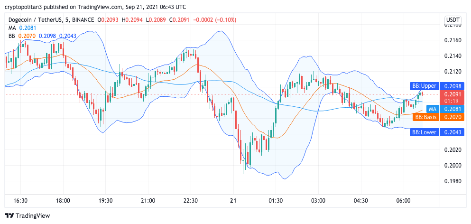The height and width of the screenshot is (224, 471).
Task: Click the MA indicator legend label
Action: click(12, 28)
